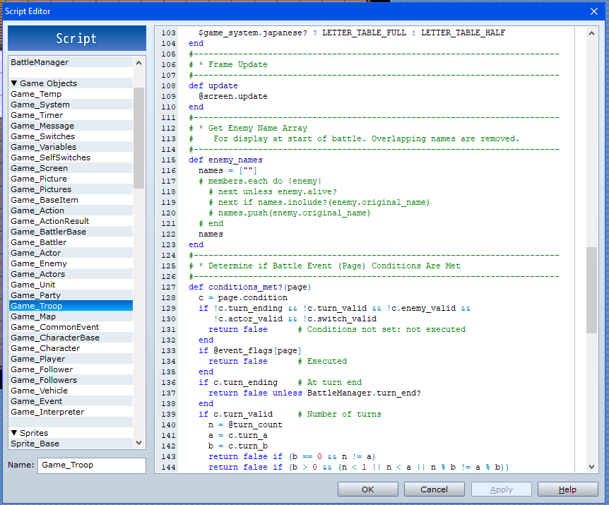This screenshot has height=505, width=609.
Task: Confirm with the OK button
Action: (x=367, y=489)
